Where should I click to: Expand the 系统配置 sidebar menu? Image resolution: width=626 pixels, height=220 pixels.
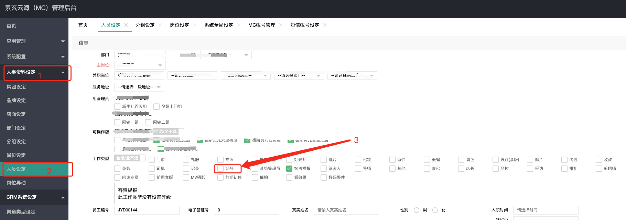63,57
